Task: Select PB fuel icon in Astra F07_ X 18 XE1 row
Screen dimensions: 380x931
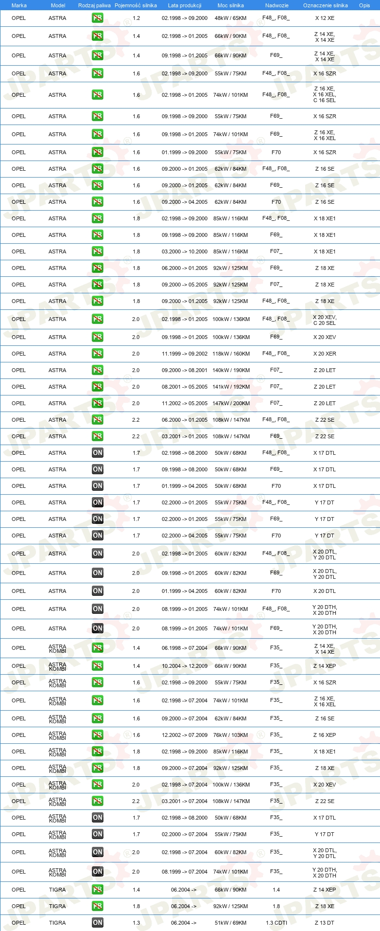Action: pyautogui.click(x=98, y=251)
